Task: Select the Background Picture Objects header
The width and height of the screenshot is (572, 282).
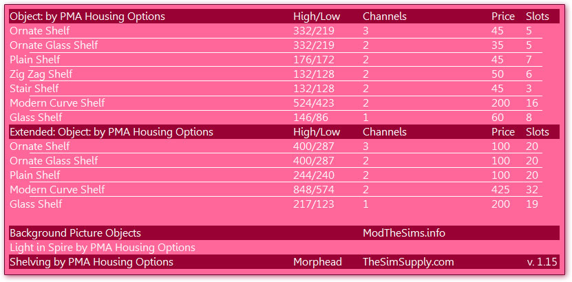Action: click(75, 232)
